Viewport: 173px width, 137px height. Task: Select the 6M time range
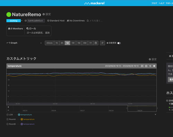(x=85, y=43)
